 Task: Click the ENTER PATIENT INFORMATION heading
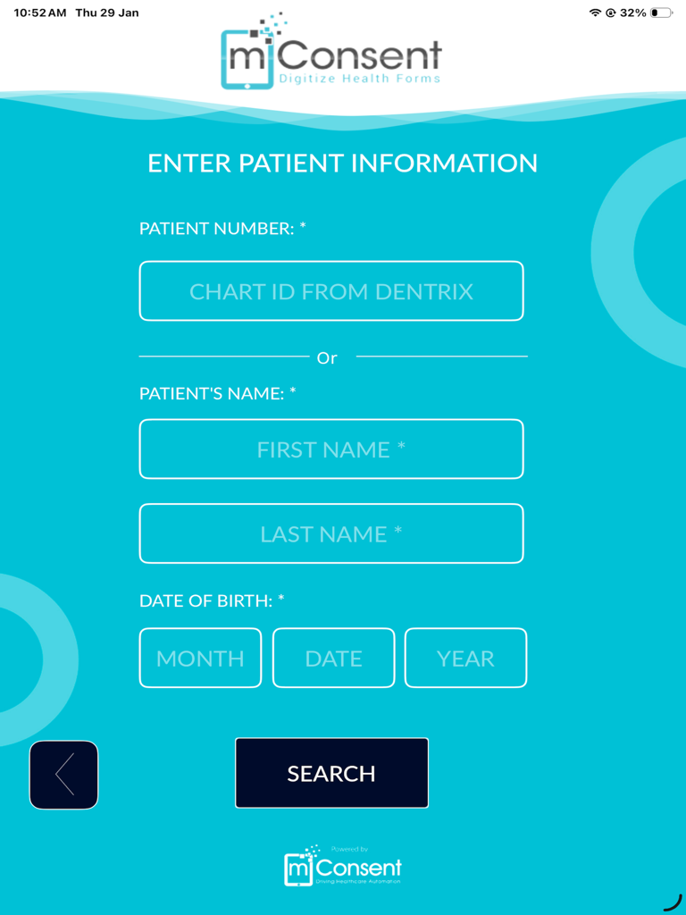342,164
